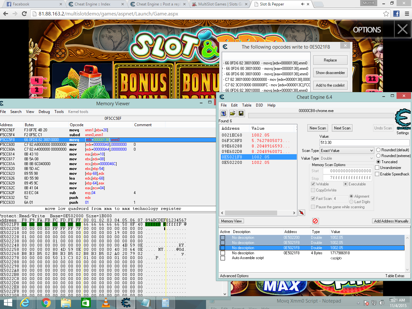The width and height of the screenshot is (412, 309).
Task: Open a saved cheat table via folder icon
Action: (232, 113)
